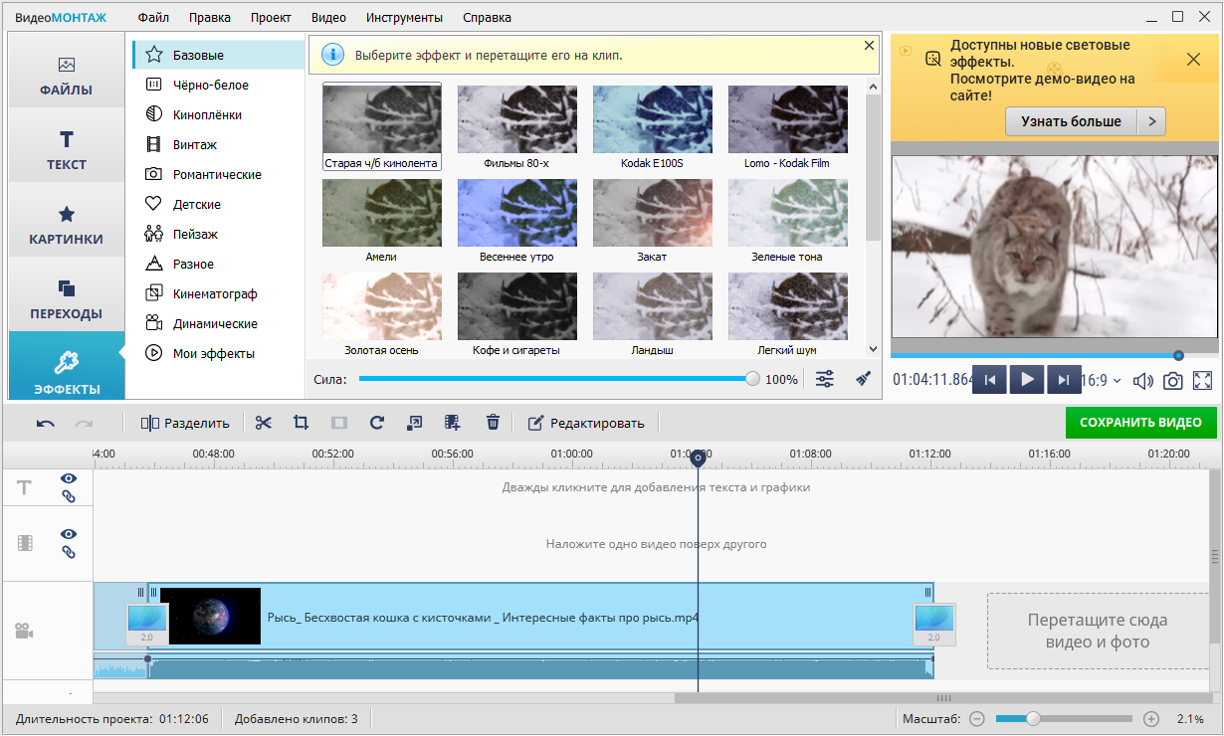1224x736 pixels.
Task: Expand arrow next to Узнать больше
Action: (1151, 121)
